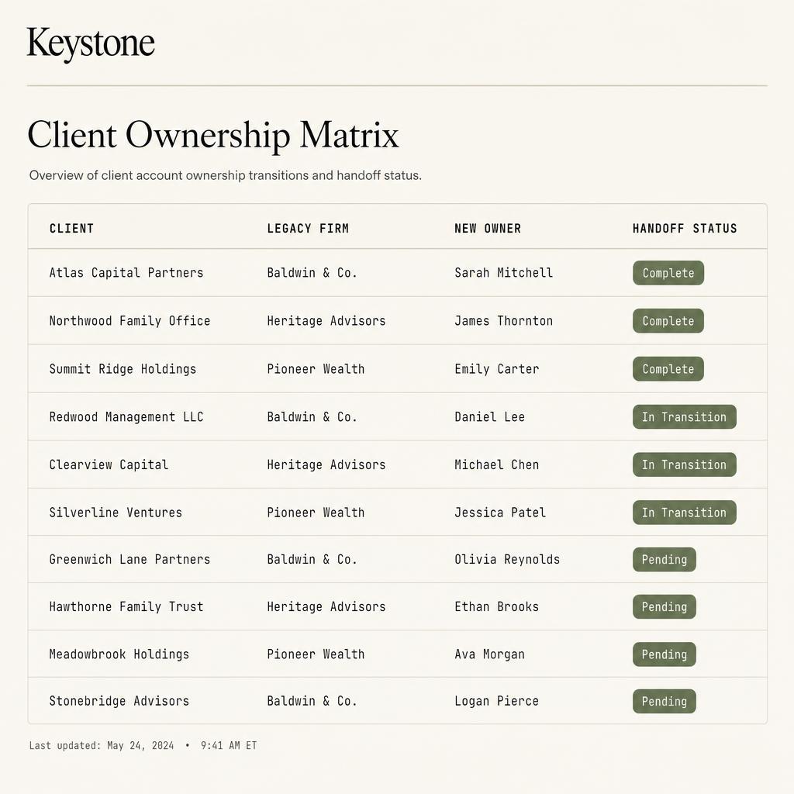Image resolution: width=794 pixels, height=794 pixels.
Task: Click new owner Ava Morgan
Action: tap(490, 654)
